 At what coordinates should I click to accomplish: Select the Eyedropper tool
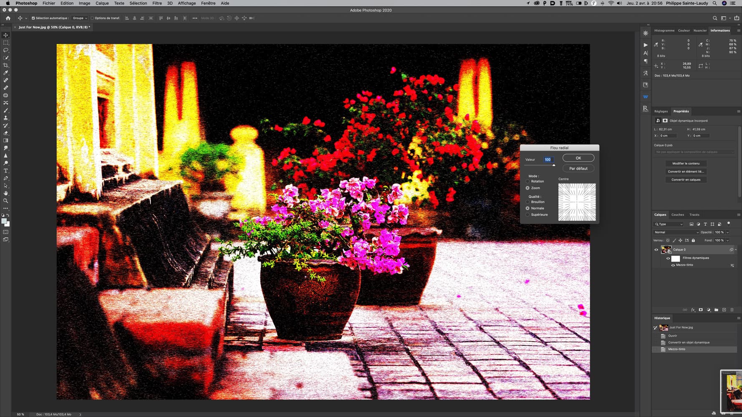(6, 73)
